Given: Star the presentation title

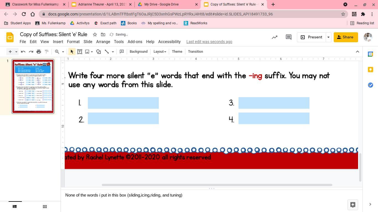Looking at the screenshot, I should click(x=95, y=35).
